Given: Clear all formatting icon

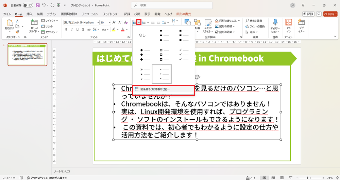Looking at the screenshot, I should point(126,22).
